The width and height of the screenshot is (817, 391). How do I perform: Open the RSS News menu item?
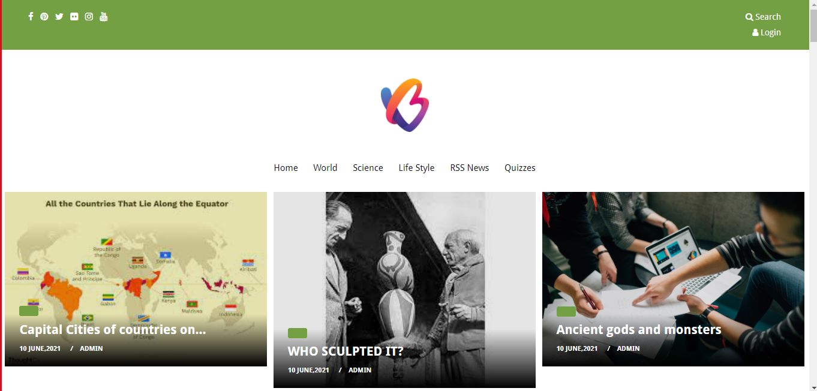click(x=470, y=168)
